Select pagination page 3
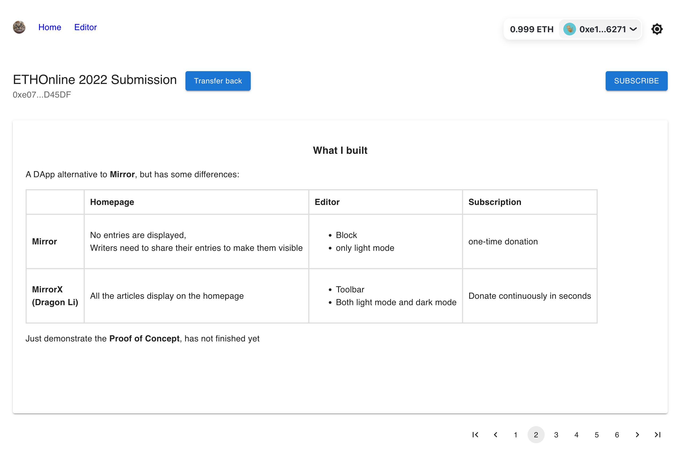 556,435
